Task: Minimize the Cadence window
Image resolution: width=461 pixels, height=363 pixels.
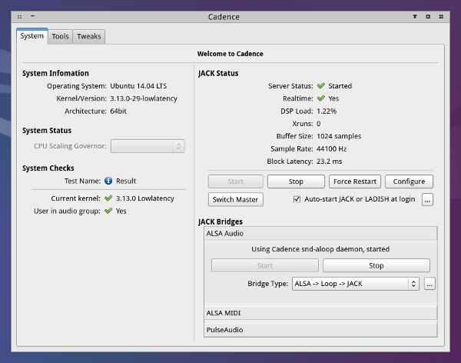Action: click(32, 16)
